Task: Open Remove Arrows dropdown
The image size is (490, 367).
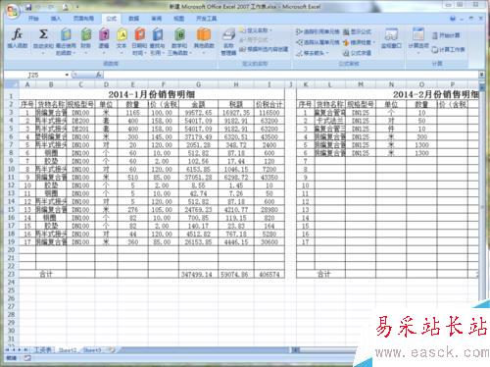Action: [x=312, y=53]
